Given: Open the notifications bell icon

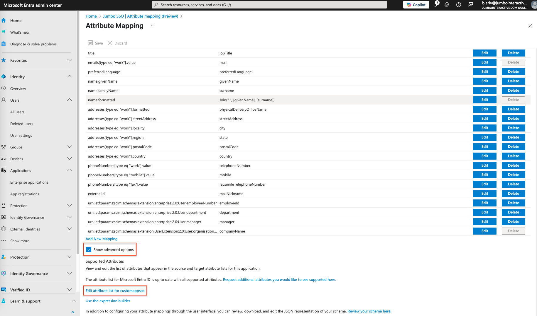Looking at the screenshot, I should pyautogui.click(x=435, y=5).
